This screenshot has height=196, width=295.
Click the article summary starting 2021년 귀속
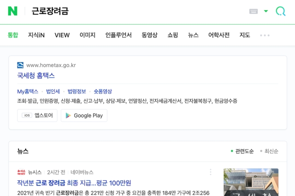[113, 193]
